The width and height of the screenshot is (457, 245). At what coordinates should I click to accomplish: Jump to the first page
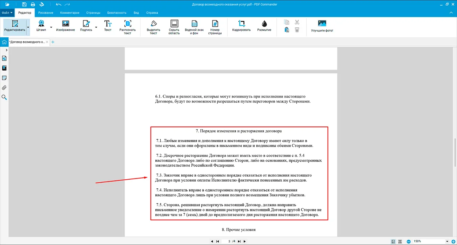pos(217,241)
